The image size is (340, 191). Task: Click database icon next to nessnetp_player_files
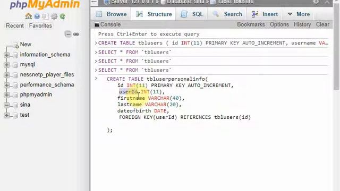tap(15, 75)
